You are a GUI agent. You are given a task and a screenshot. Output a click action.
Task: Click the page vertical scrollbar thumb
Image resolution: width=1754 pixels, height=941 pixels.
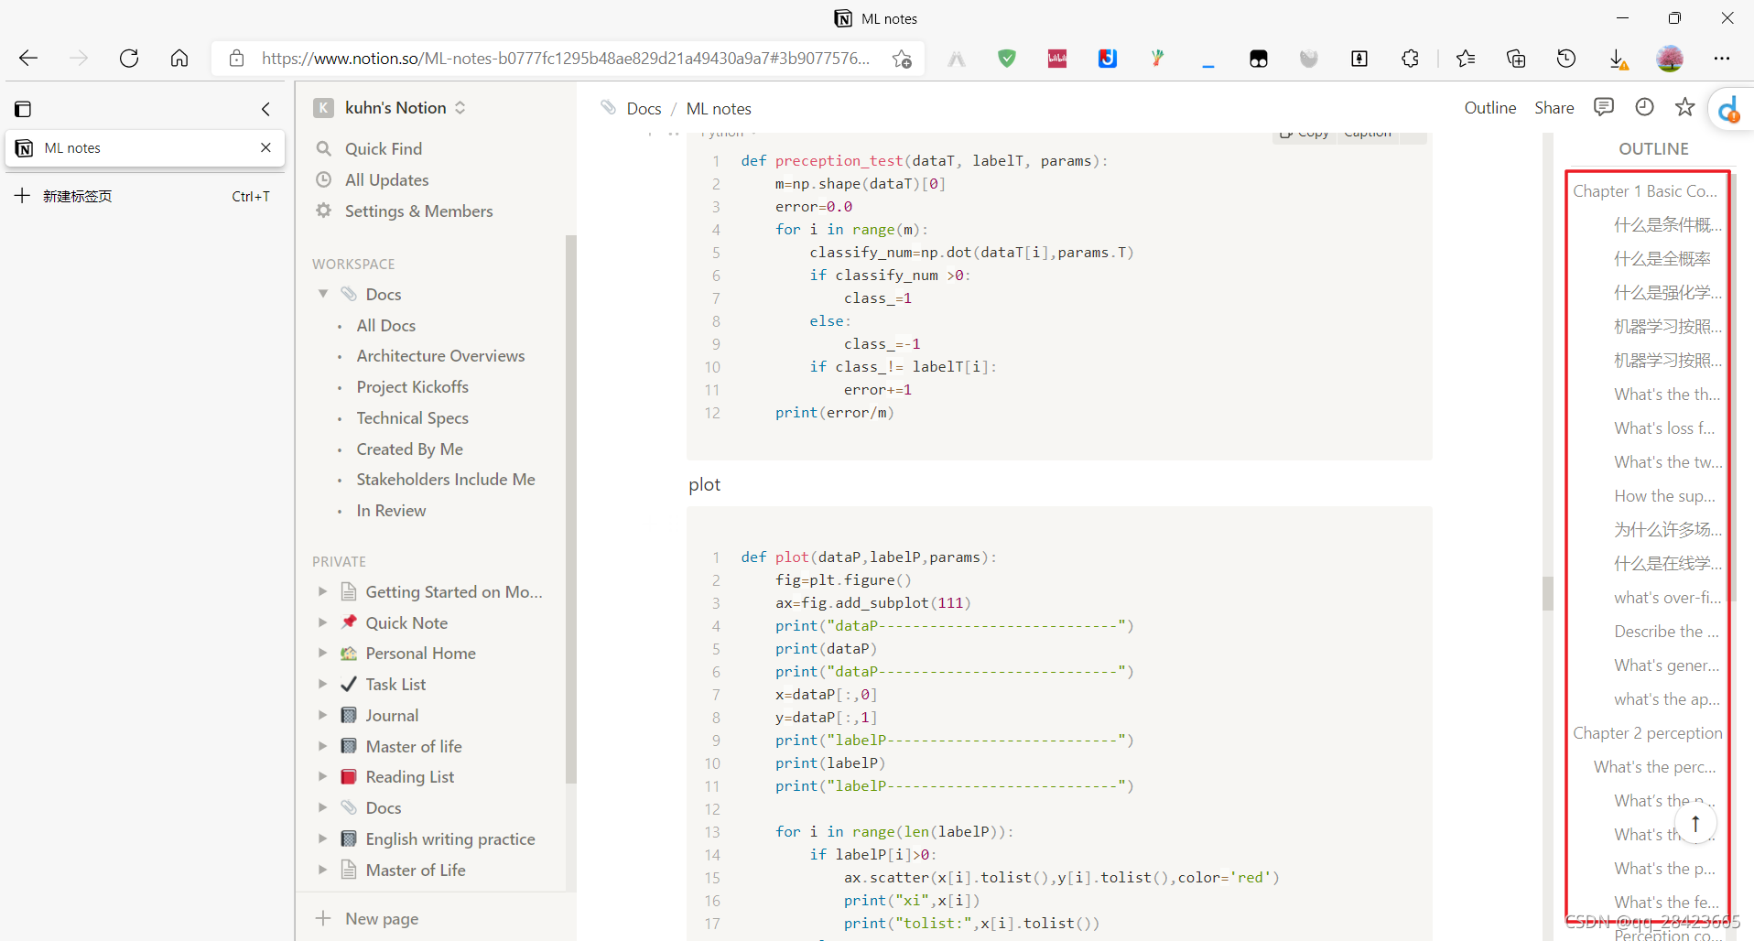(1548, 593)
